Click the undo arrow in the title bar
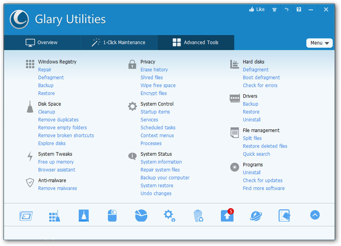 coord(285,9)
